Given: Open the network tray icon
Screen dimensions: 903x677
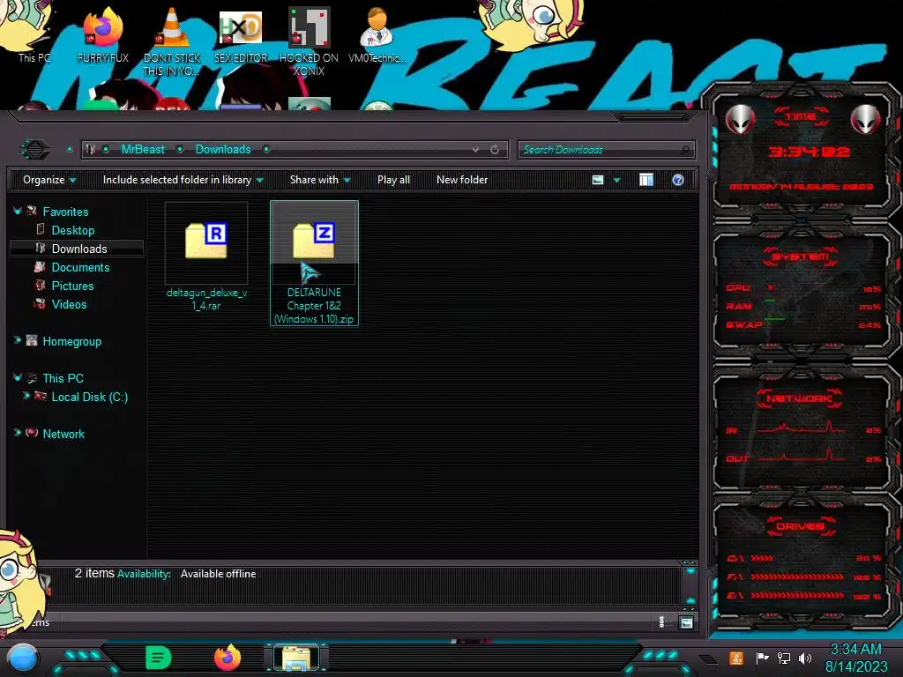Looking at the screenshot, I should point(783,658).
